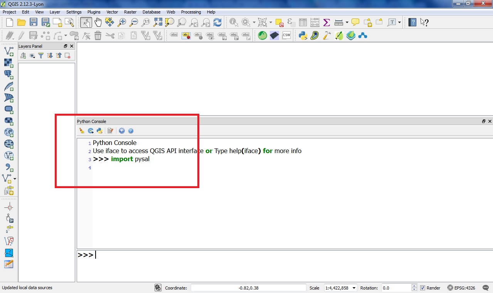493x293 pixels.
Task: Click the EPSG:4326 CRS status button
Action: tap(461, 288)
